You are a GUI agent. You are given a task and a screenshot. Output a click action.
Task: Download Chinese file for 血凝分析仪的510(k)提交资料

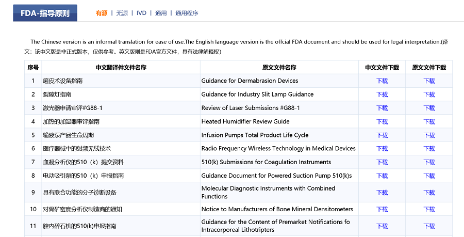tap(382, 162)
